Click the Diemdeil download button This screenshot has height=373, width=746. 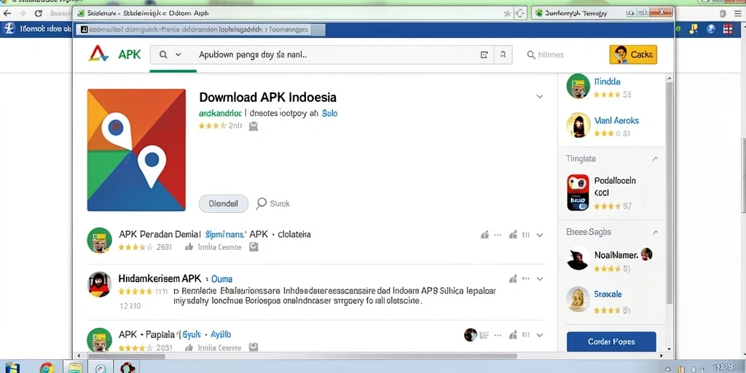(x=224, y=204)
